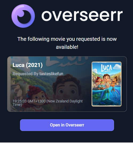Click the purple Overseerr eye logo
The image size is (133, 143).
point(23,16)
